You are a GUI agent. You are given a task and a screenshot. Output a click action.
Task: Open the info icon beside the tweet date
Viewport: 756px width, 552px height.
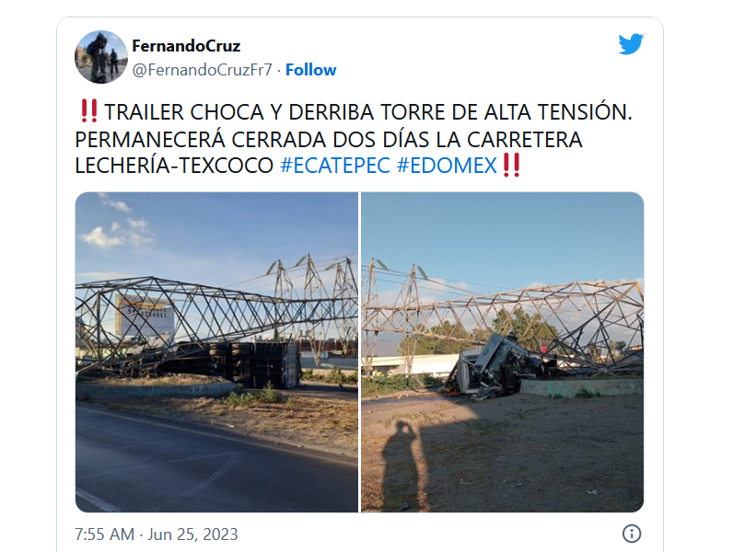click(x=632, y=534)
